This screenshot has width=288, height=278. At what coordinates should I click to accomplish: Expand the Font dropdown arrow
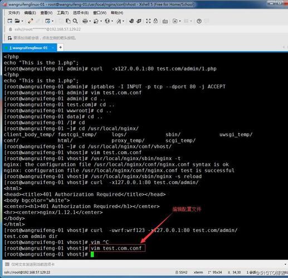click(123, 21)
